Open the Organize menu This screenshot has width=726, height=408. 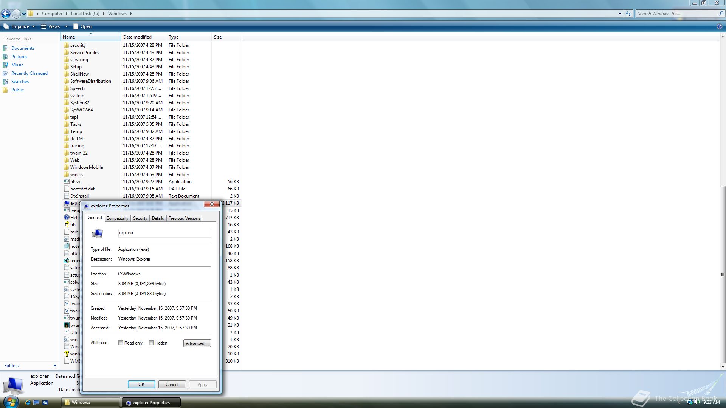[19, 26]
